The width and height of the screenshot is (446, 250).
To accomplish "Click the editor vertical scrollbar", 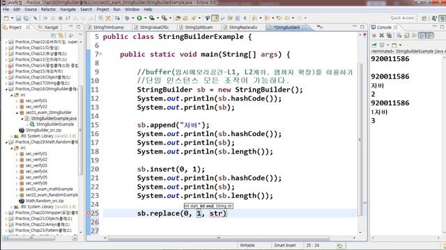I will [x=360, y=139].
